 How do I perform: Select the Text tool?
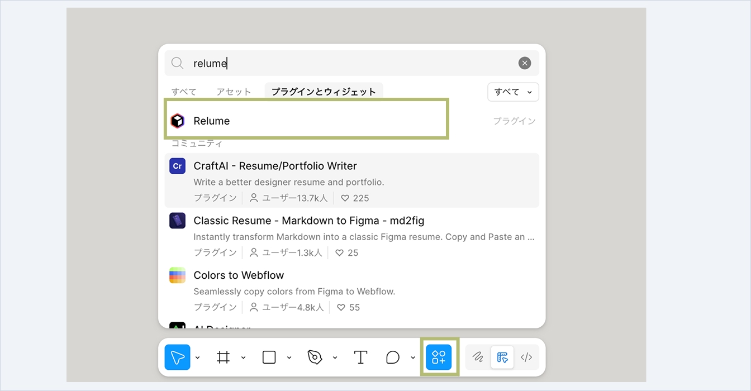click(x=361, y=357)
